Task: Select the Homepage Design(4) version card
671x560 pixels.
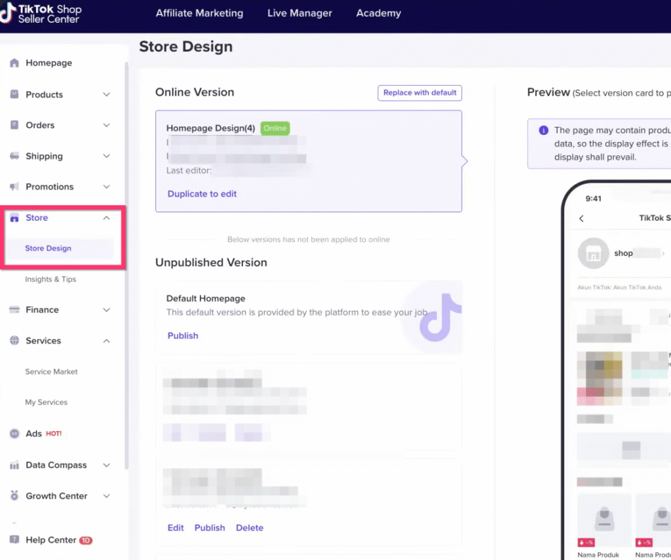Action: [x=309, y=161]
